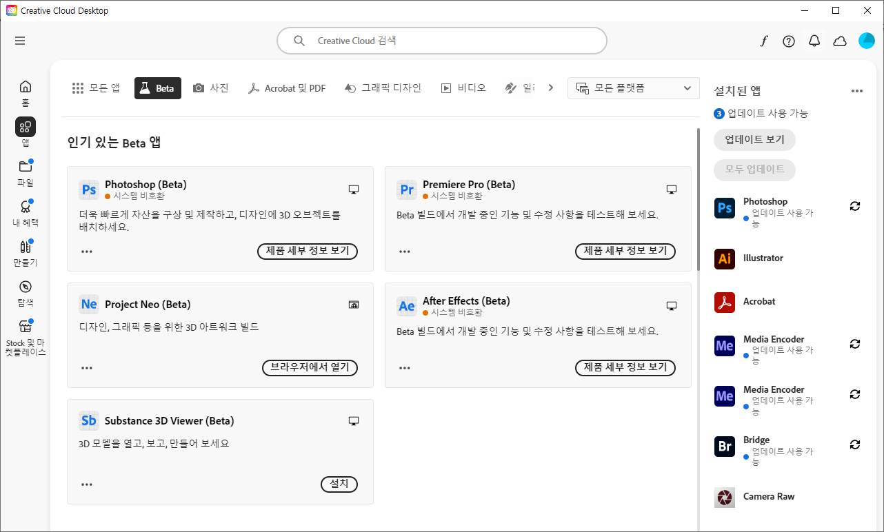Select the 모든 앱 tab

point(96,88)
